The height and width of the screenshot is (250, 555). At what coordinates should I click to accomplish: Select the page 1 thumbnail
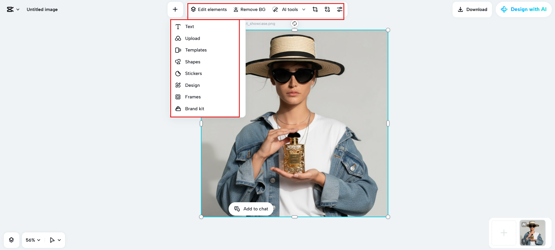point(532,233)
